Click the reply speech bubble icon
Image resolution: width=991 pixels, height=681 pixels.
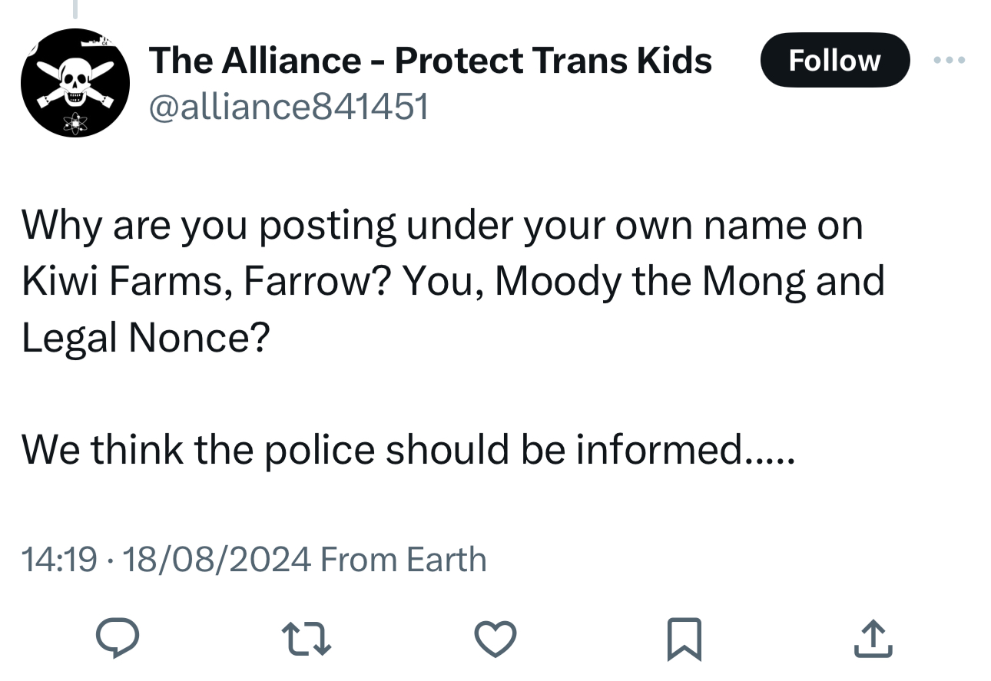[117, 639]
